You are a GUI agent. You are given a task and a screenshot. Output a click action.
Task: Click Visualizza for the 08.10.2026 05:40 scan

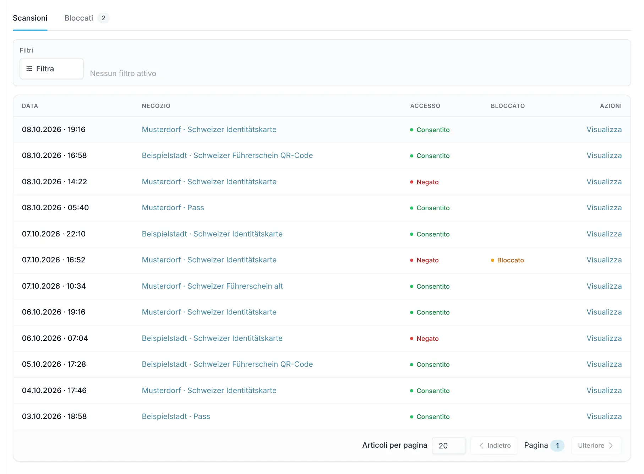click(604, 208)
